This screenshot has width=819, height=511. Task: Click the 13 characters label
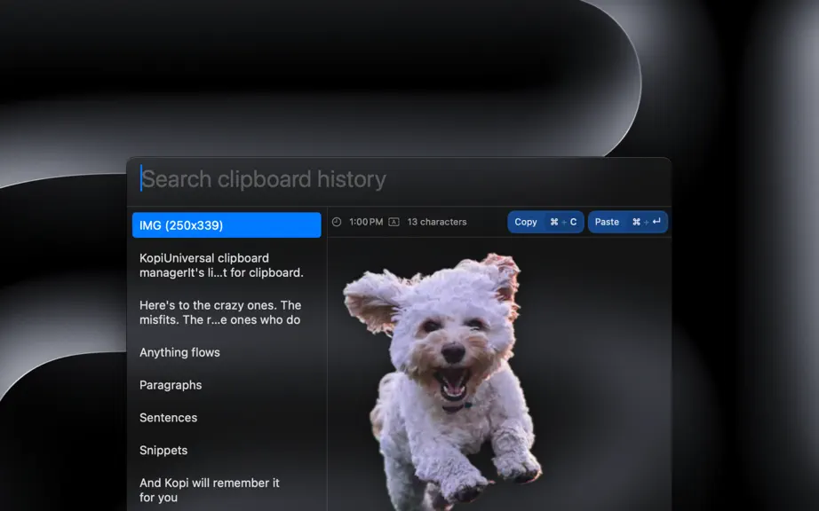[437, 222]
